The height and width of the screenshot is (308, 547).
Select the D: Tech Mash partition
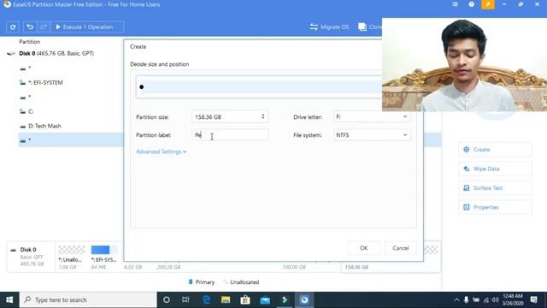tap(44, 126)
